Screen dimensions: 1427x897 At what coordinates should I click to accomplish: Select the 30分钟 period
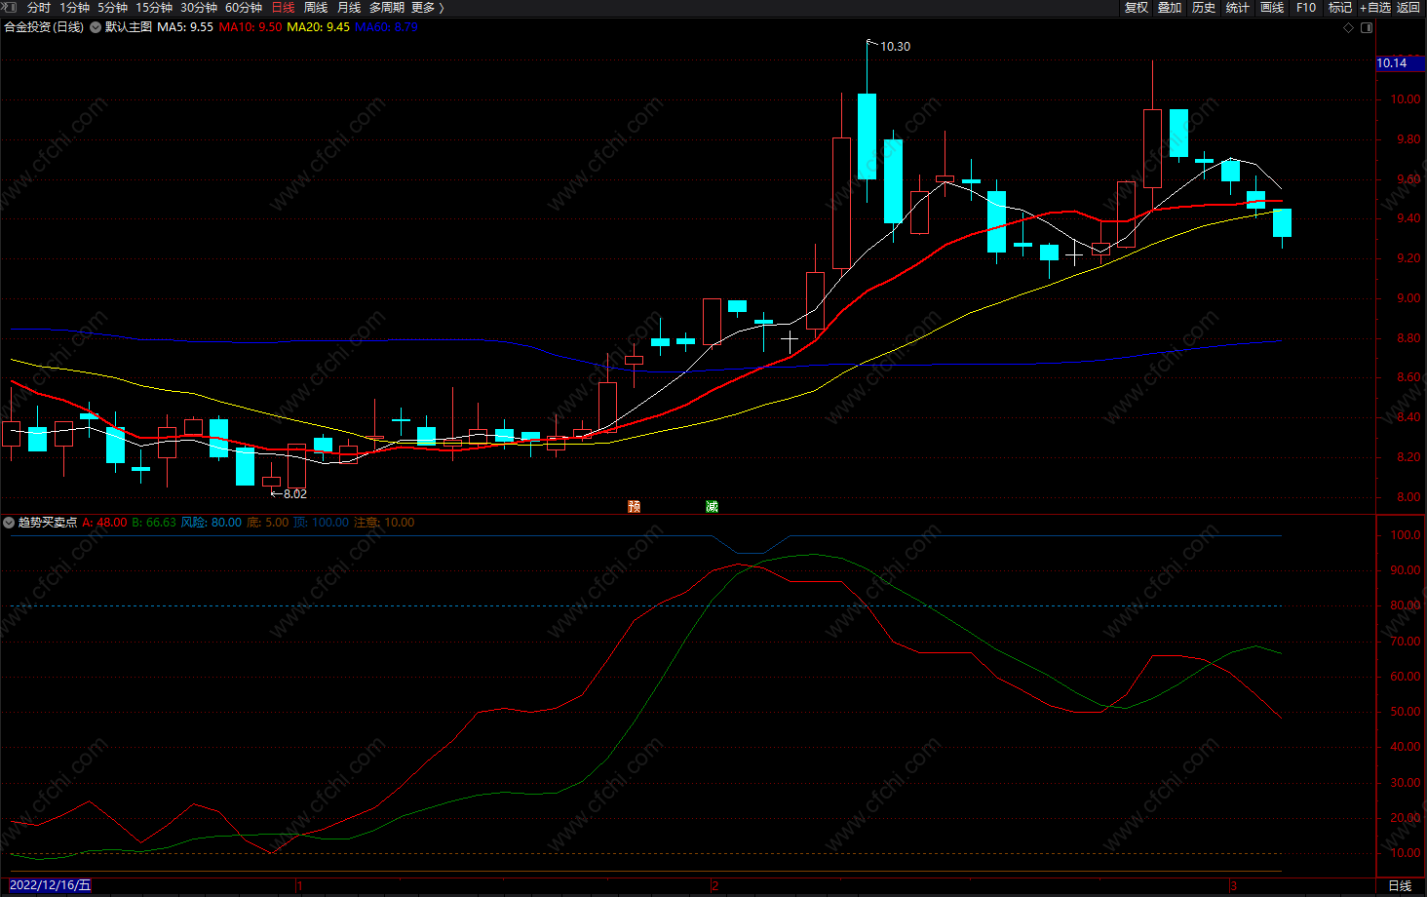(x=199, y=8)
